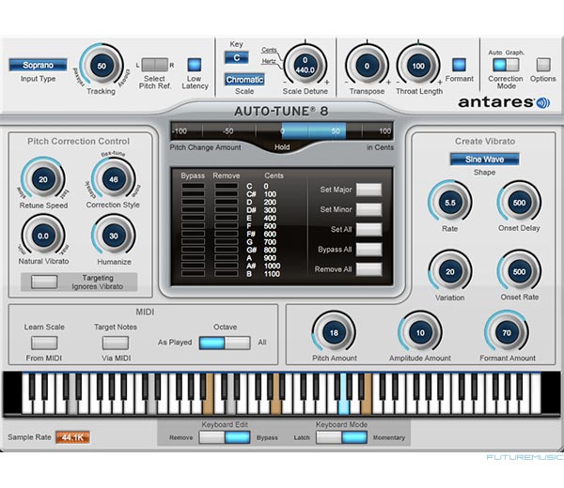Toggle Keyboard Edit Remove/Bypass switch
The image size is (564, 488).
(225, 437)
